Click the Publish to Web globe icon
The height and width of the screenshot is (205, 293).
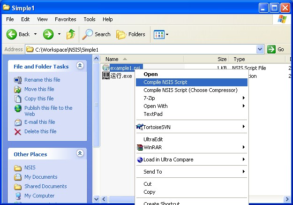(18, 108)
